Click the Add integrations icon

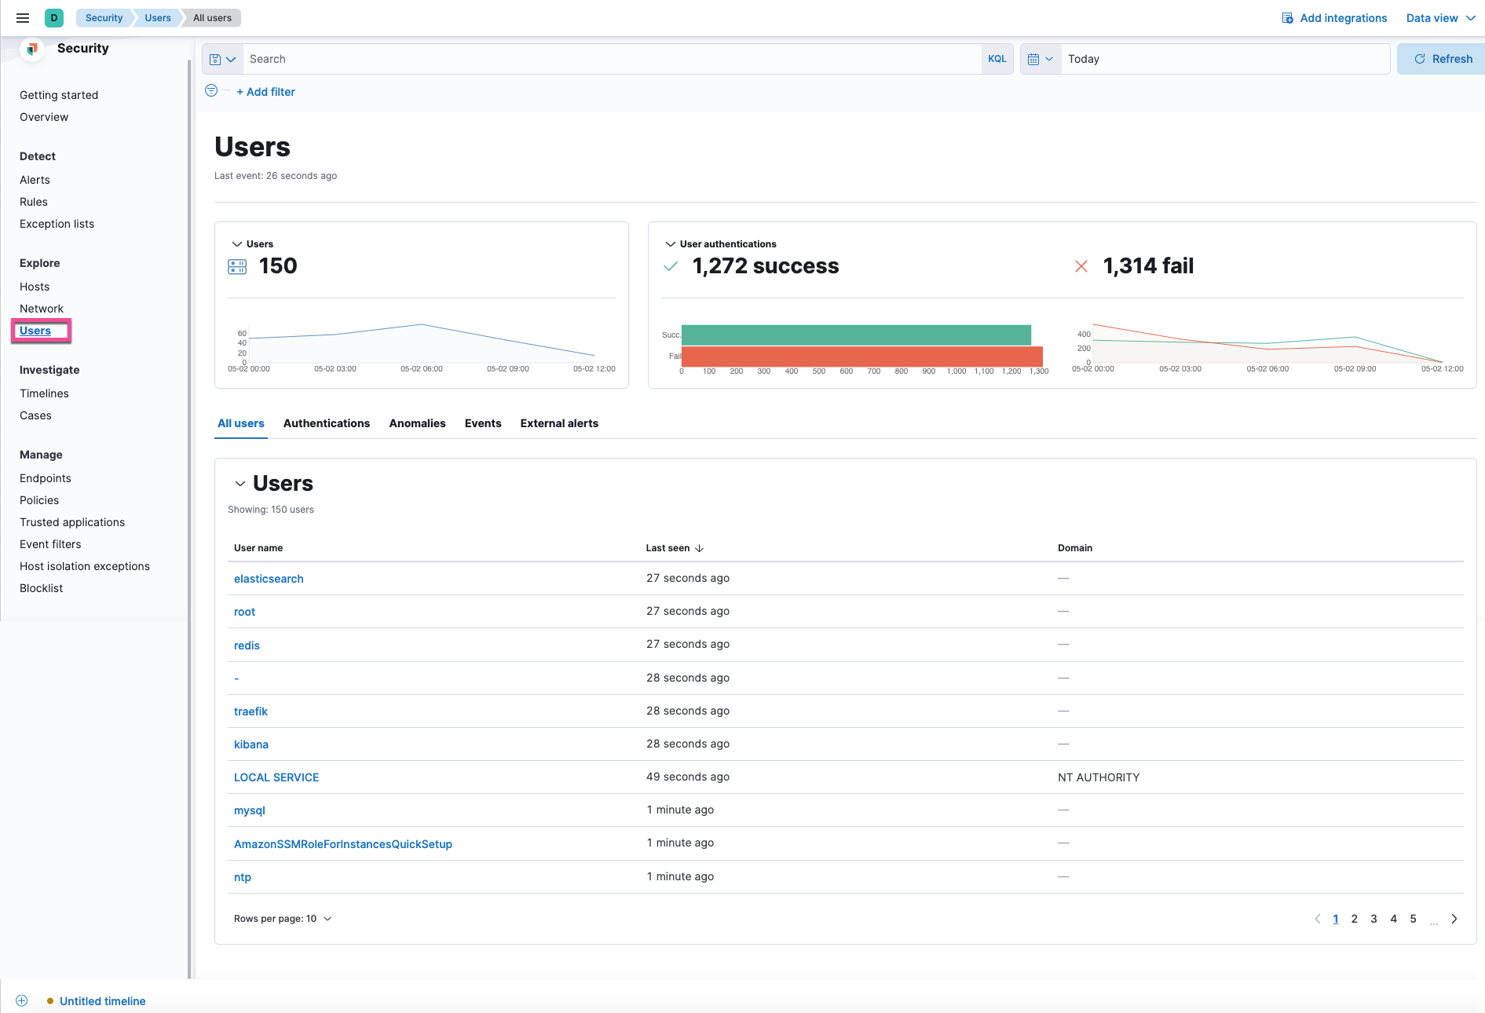(x=1288, y=17)
